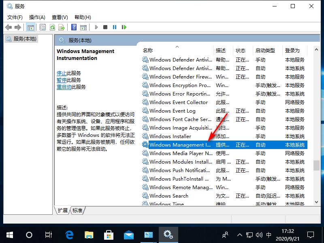Click the Properties icon in the toolbar
Screen dimensions: 324x243
pos(43,27)
